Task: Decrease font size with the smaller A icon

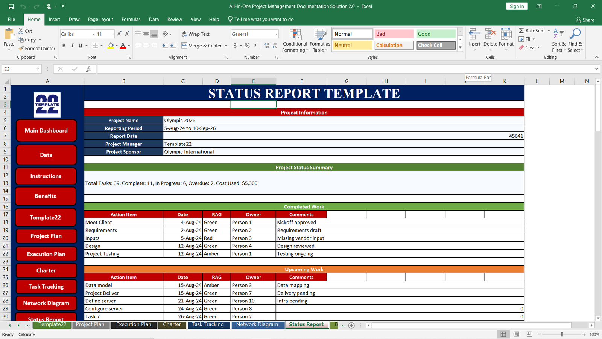Action: (127, 34)
